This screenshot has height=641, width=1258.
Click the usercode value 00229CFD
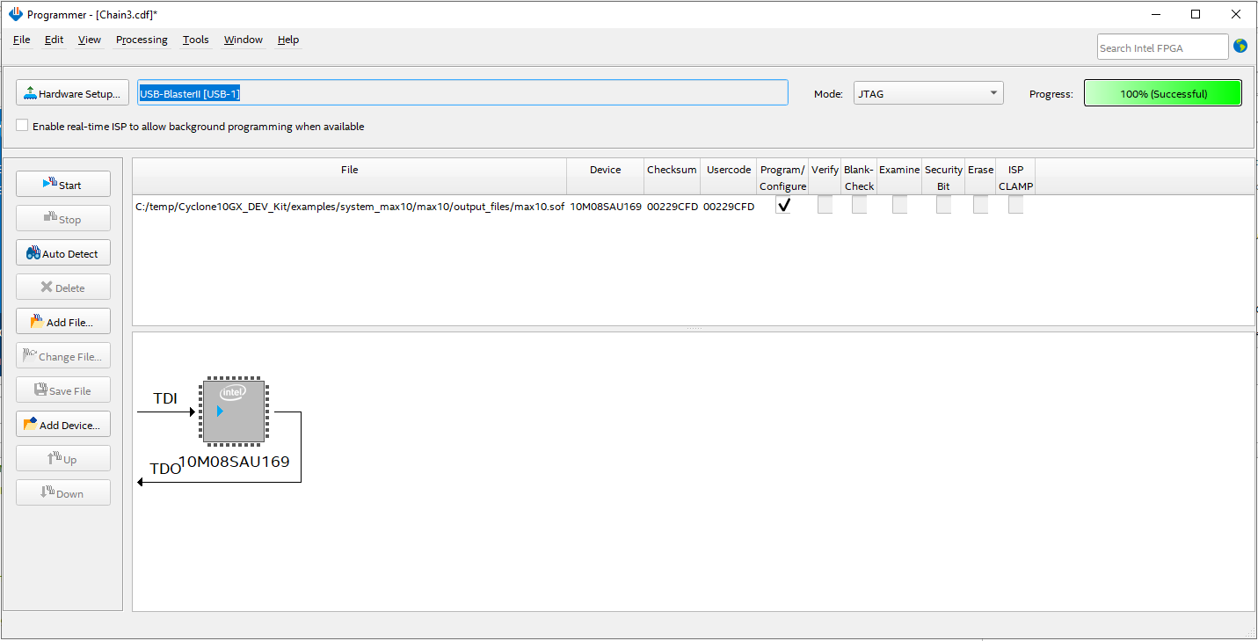pyautogui.click(x=729, y=207)
